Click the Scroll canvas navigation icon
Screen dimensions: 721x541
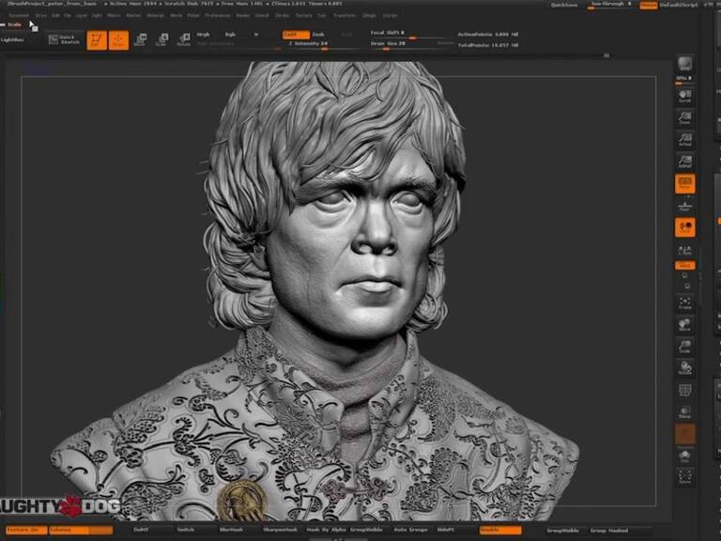tap(684, 96)
